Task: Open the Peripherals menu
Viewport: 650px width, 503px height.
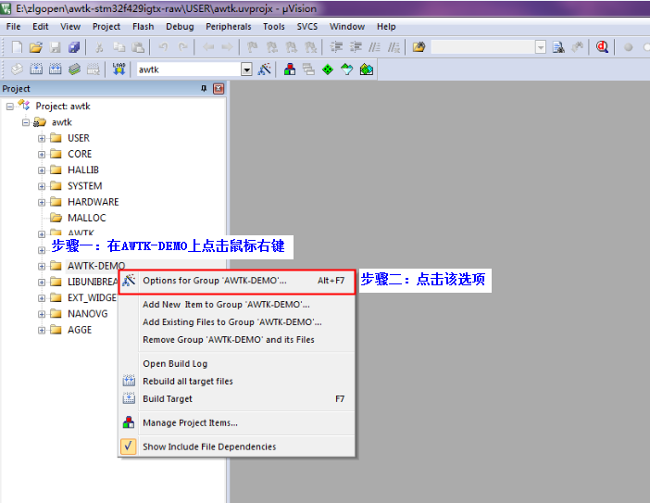Action: (x=229, y=27)
